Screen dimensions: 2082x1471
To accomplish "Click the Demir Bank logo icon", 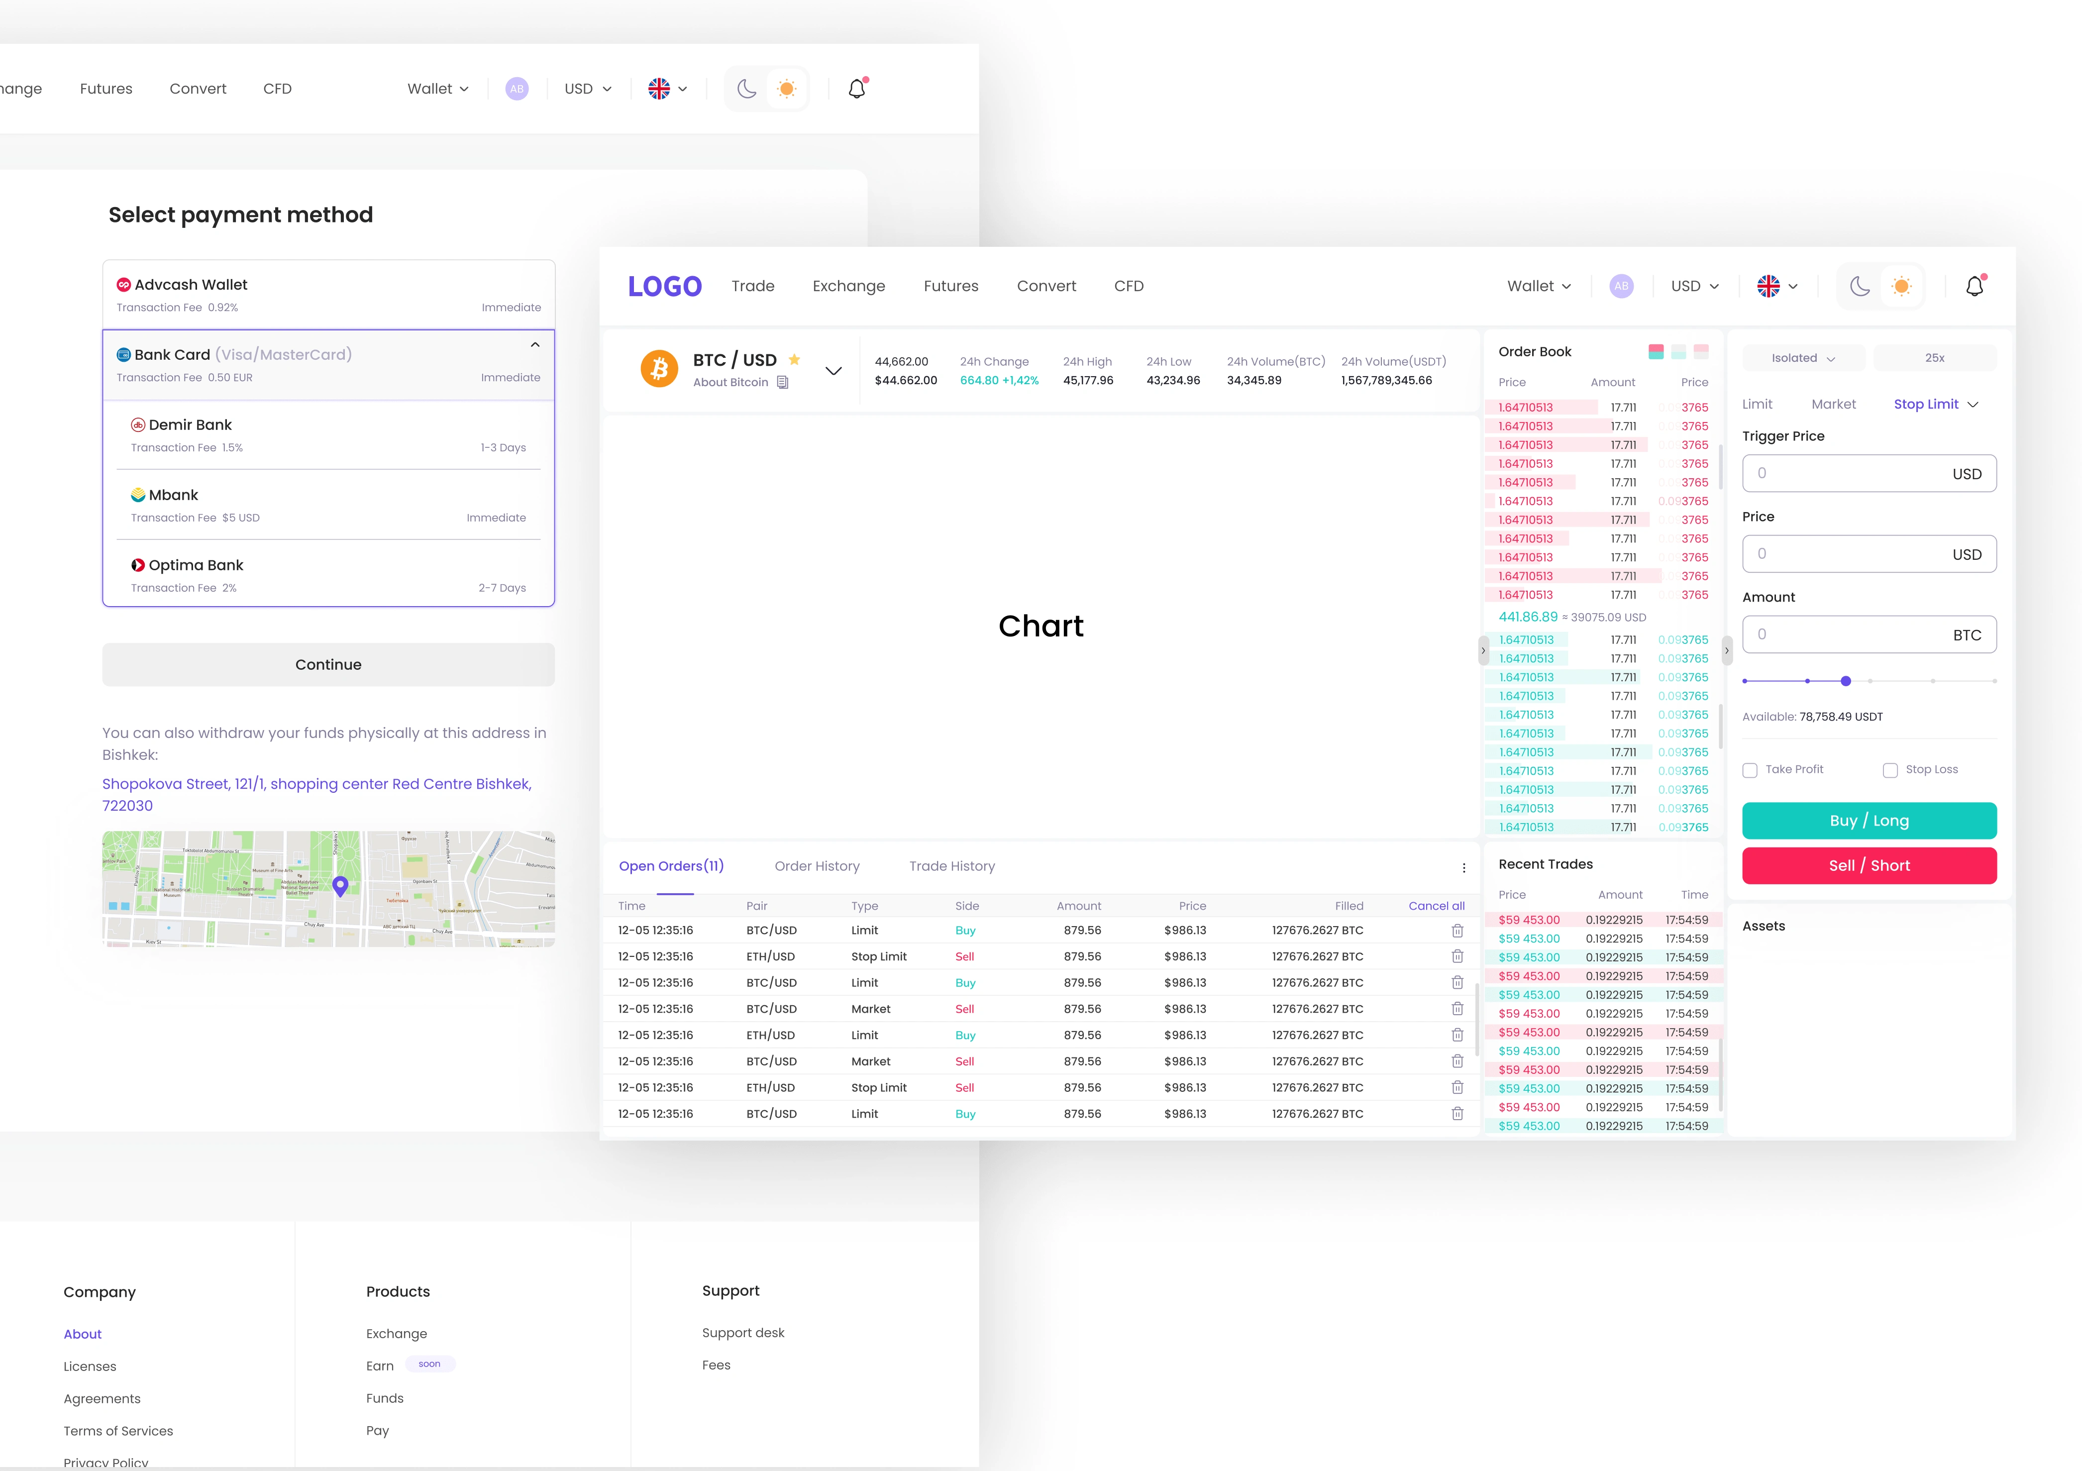I will click(x=138, y=425).
